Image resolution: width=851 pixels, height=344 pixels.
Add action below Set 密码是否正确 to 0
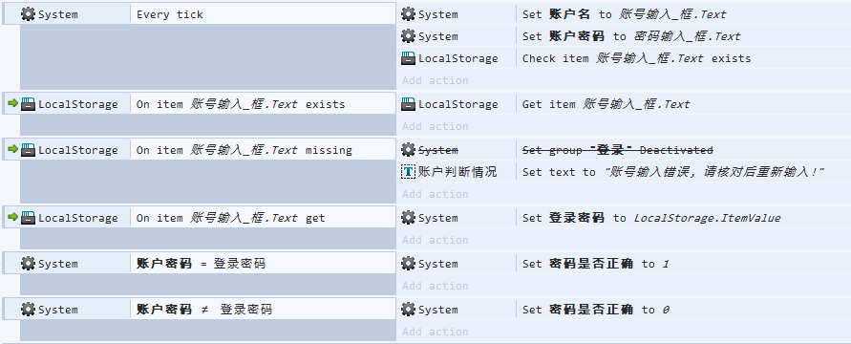436,332
